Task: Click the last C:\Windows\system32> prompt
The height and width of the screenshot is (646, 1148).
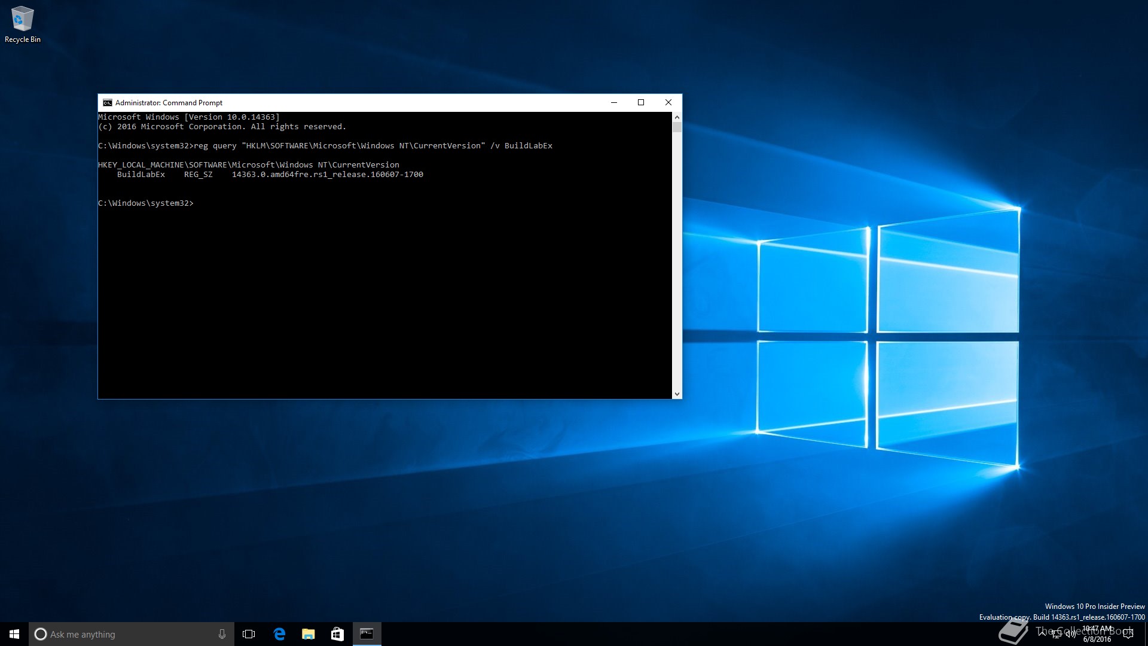Action: (146, 203)
